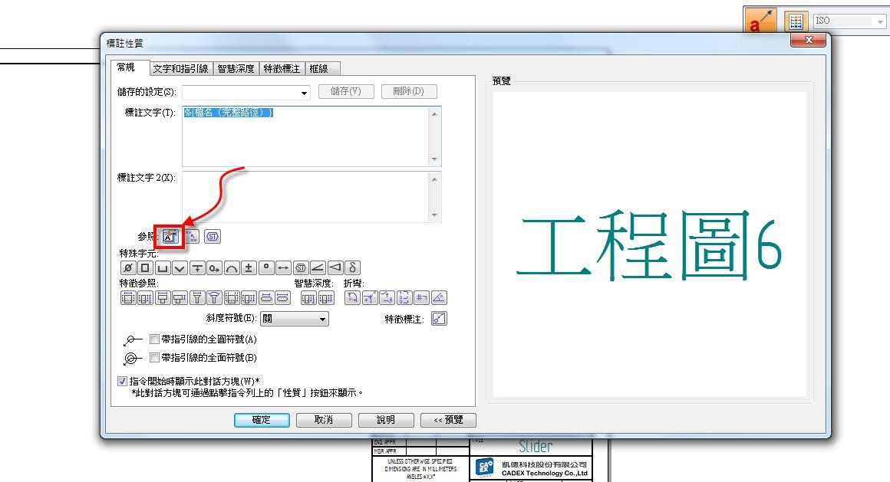Screen dimensions: 890x482
Task: Switch to the 特徵標注 tab
Action: (x=282, y=69)
